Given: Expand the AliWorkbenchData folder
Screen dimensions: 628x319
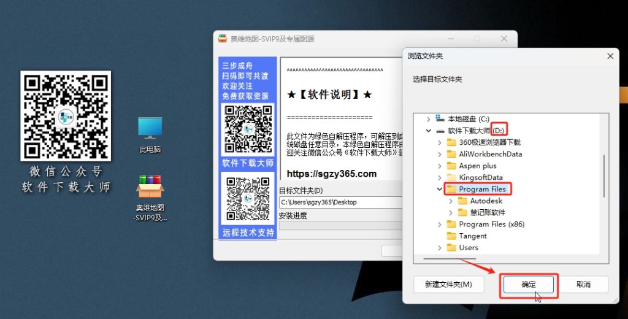Looking at the screenshot, I should pos(439,154).
